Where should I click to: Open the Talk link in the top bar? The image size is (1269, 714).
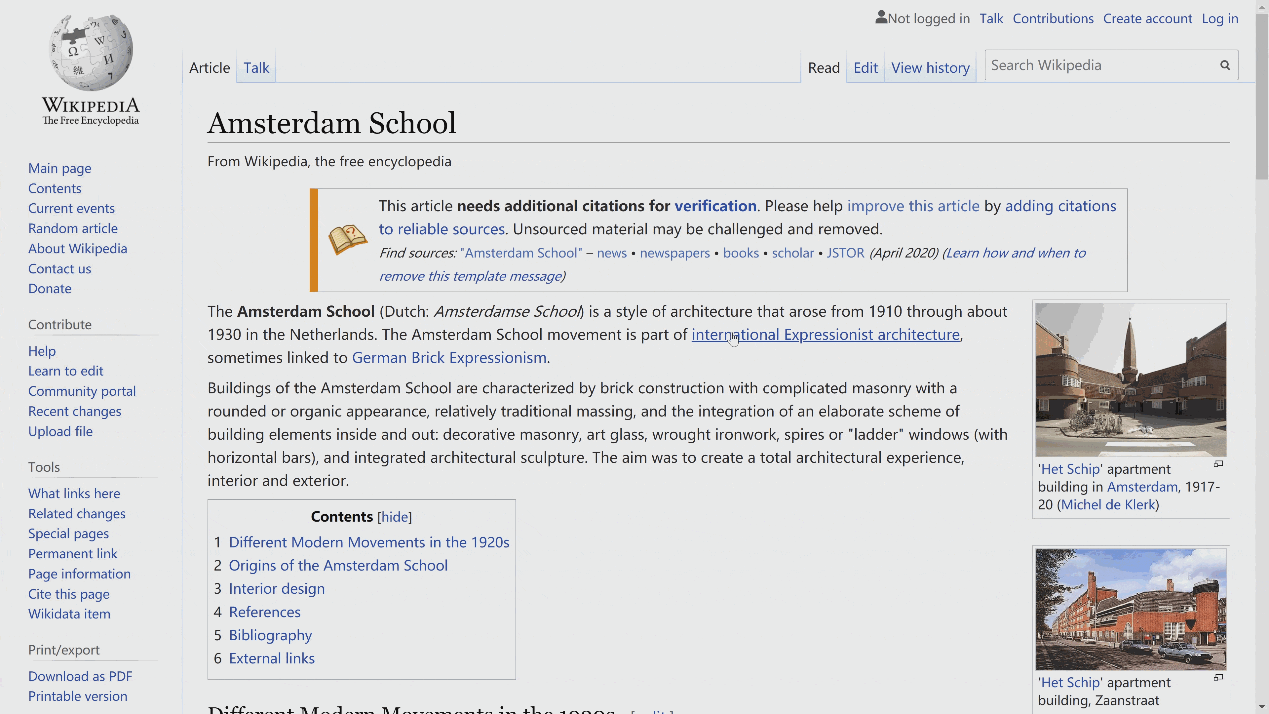coord(991,19)
